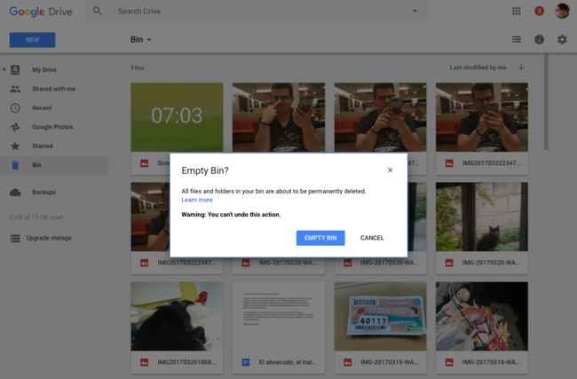This screenshot has width=577, height=379.
Task: Click the Recent clock icon
Action: click(x=15, y=107)
